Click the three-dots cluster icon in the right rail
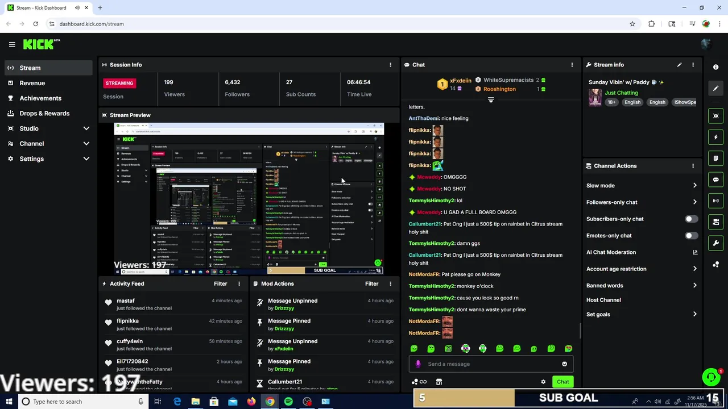Viewport: 728px width, 409px height. coord(715,265)
